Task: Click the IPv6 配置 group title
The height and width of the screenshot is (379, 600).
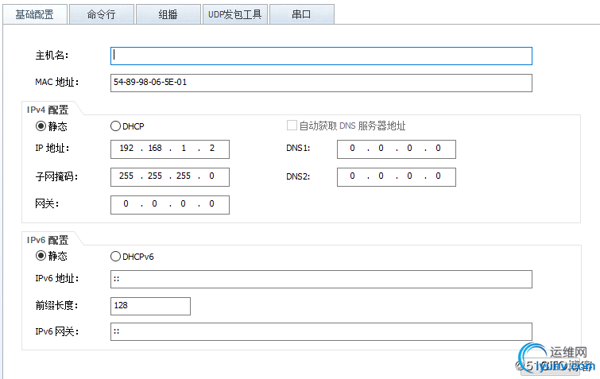Action: point(48,240)
